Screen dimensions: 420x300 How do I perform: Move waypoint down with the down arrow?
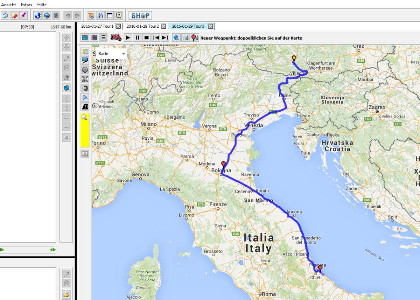66,47
